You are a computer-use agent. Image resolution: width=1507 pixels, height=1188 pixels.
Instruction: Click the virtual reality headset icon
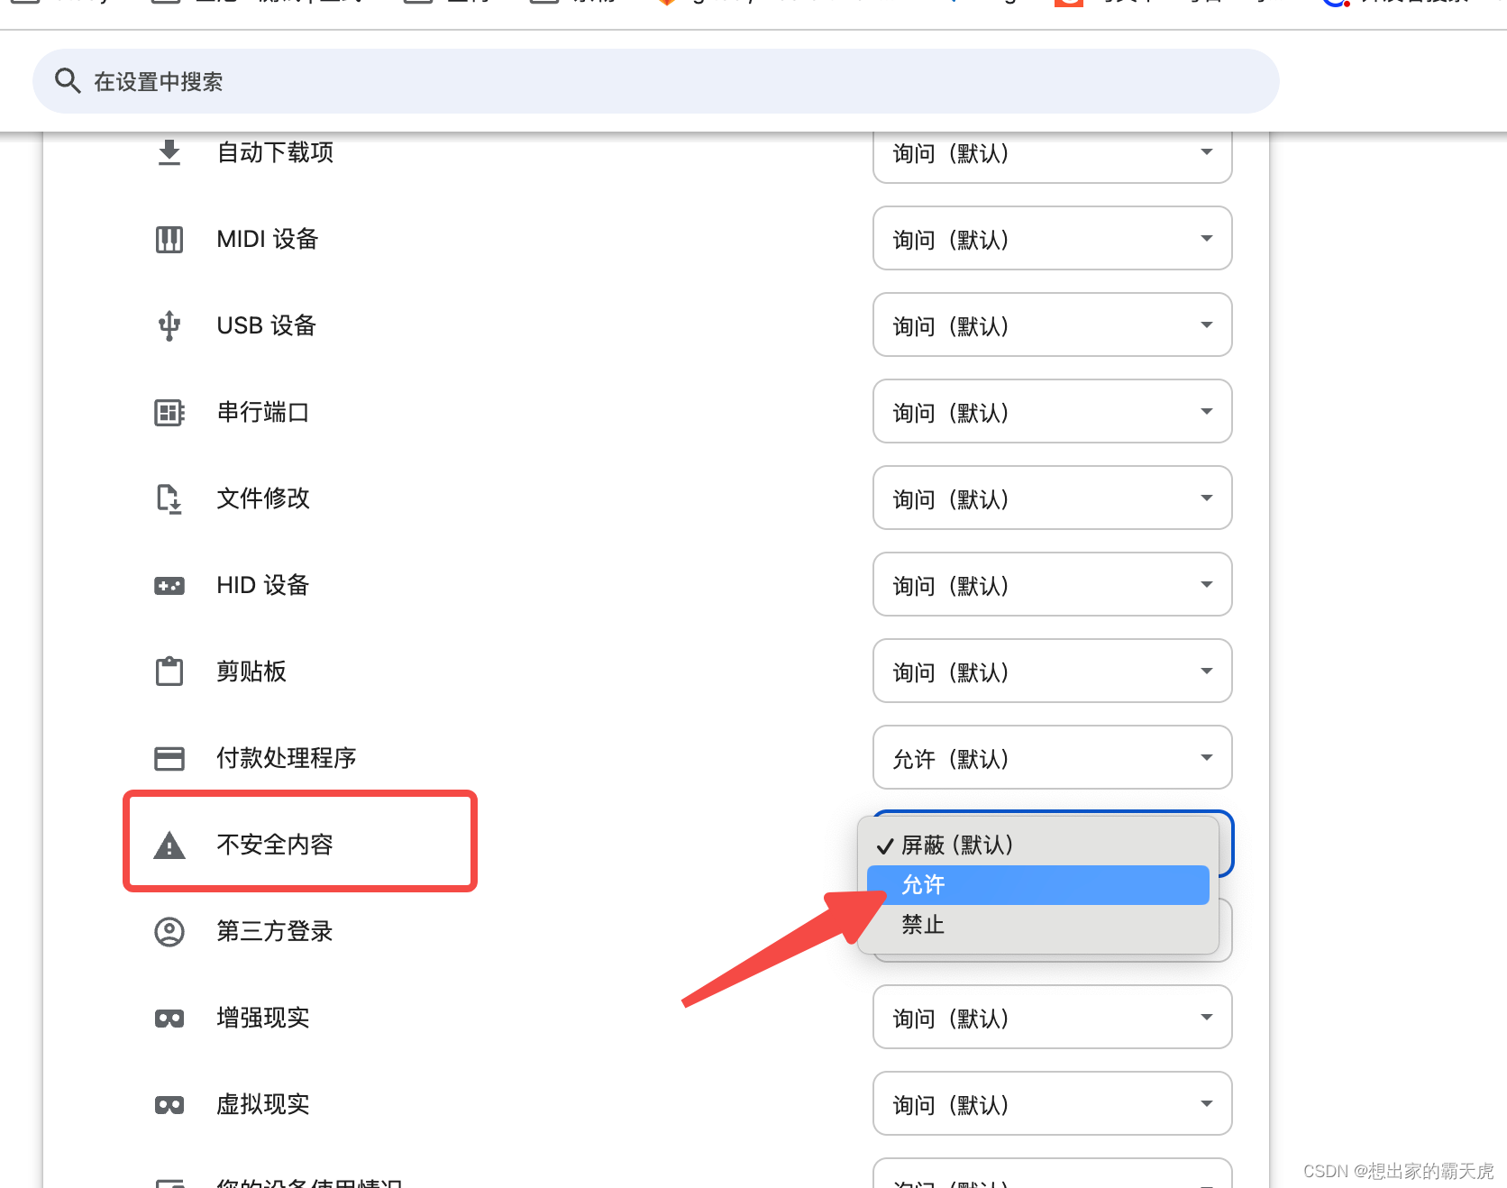click(x=169, y=1105)
